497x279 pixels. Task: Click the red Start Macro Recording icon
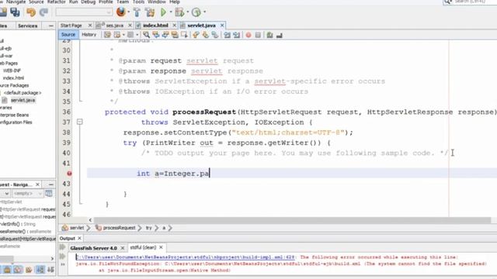tap(248, 35)
